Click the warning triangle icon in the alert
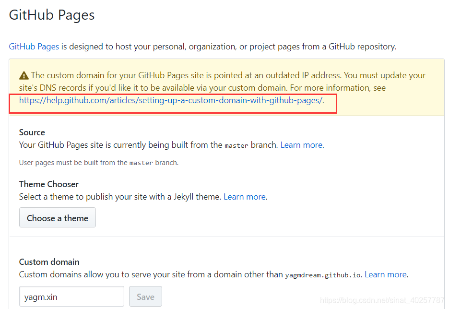Viewport: 449px width, 309px height. coord(24,76)
